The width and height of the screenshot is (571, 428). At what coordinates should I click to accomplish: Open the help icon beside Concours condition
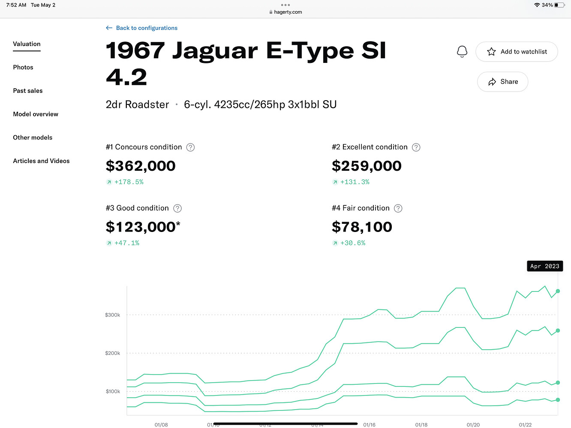pyautogui.click(x=190, y=147)
